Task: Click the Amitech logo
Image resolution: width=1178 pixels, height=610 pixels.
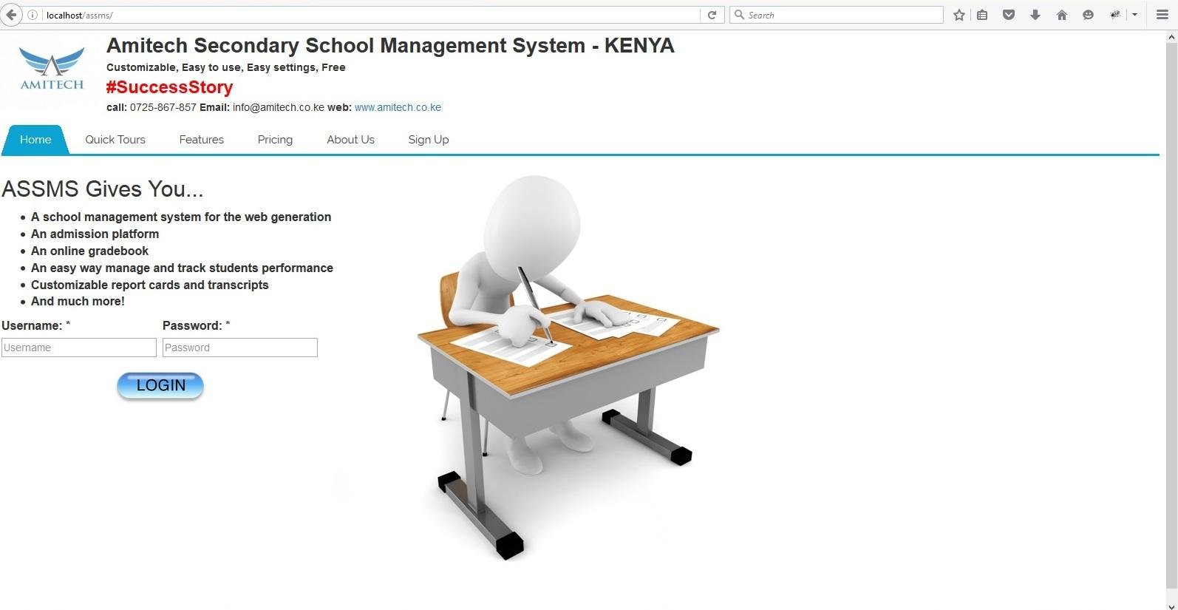Action: click(52, 68)
